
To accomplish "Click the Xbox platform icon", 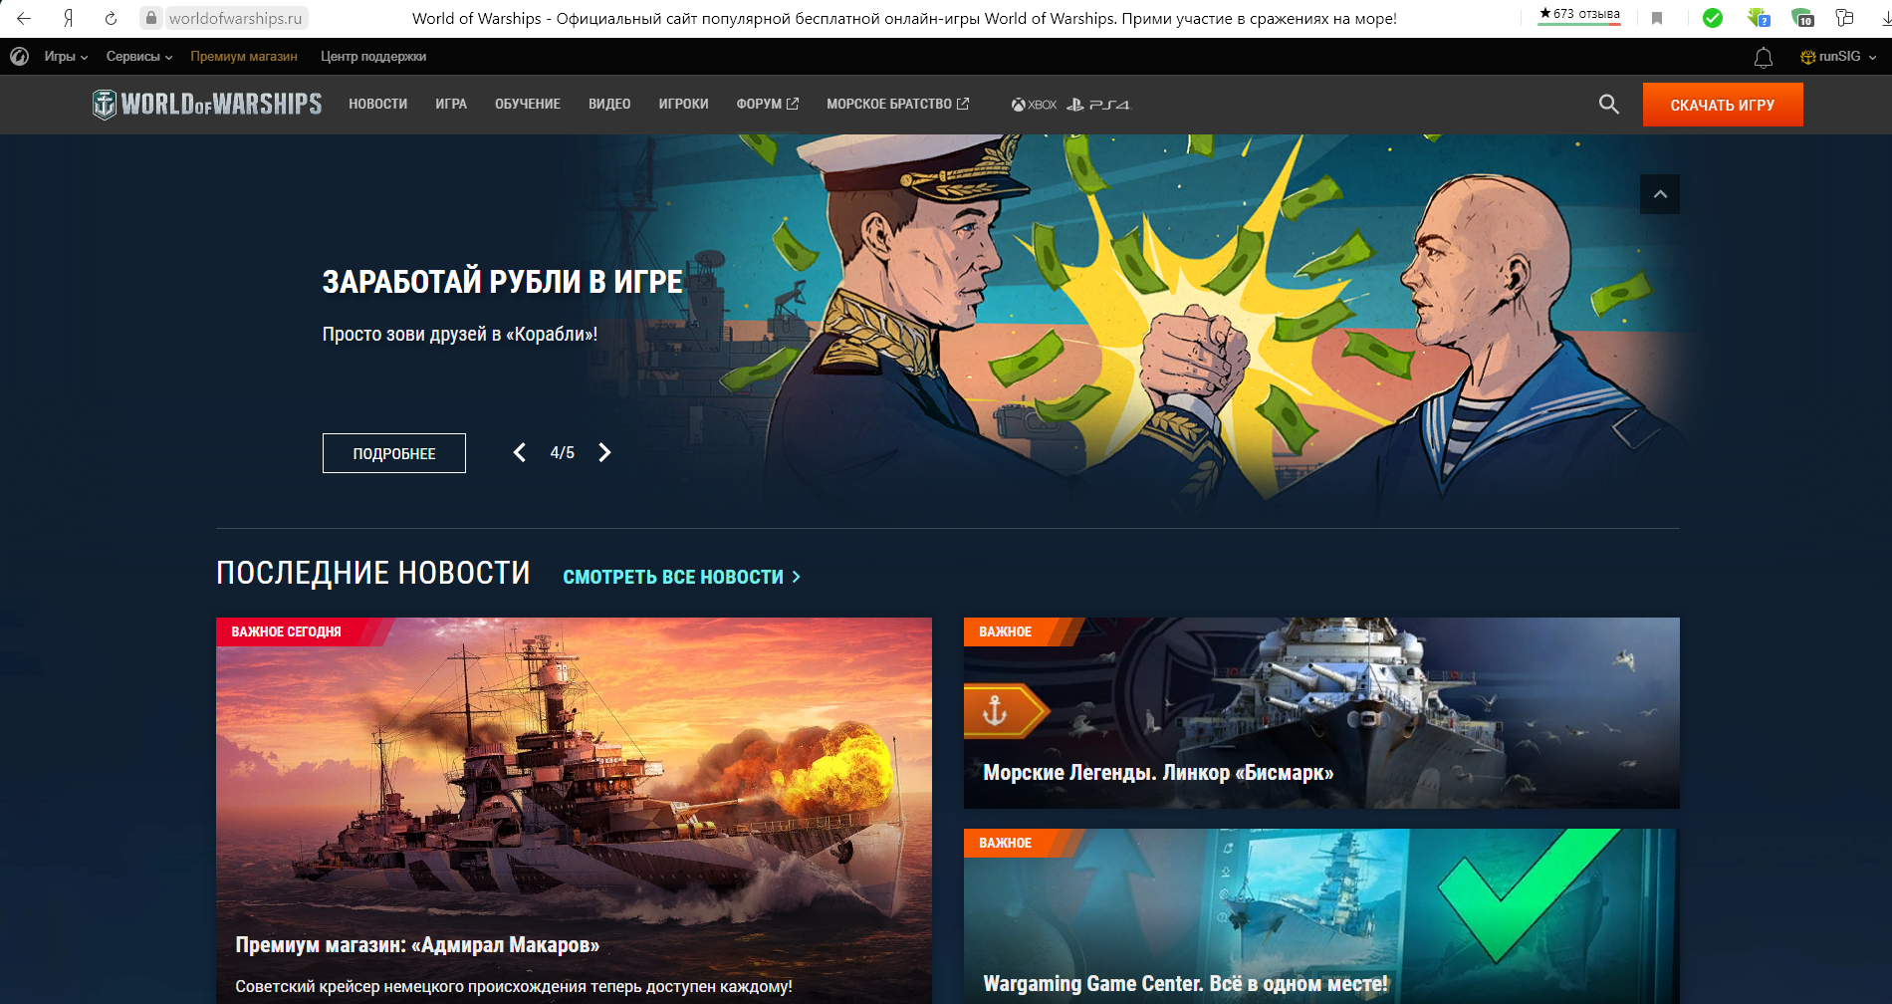I will coord(1034,105).
